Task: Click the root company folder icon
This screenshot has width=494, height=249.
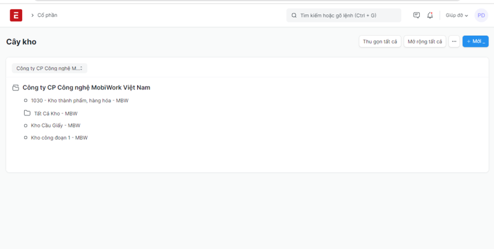Action: tap(16, 88)
